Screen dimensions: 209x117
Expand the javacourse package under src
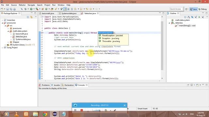coord(8,28)
